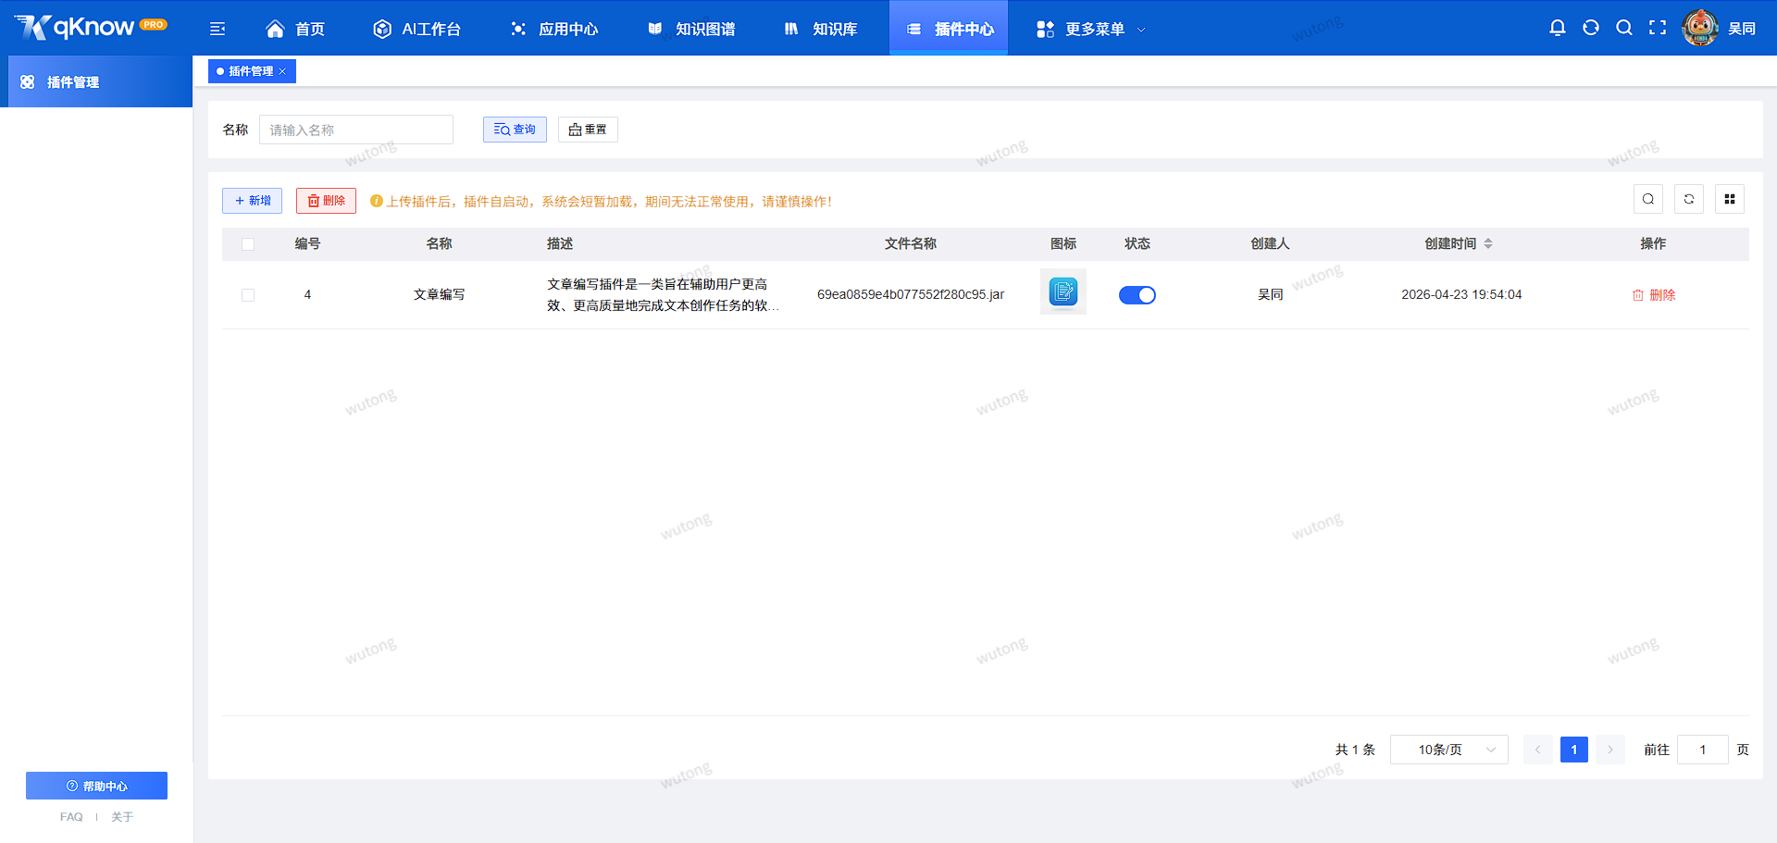The height and width of the screenshot is (843, 1777).
Task: Open 知识图谱 menu
Action: click(691, 29)
